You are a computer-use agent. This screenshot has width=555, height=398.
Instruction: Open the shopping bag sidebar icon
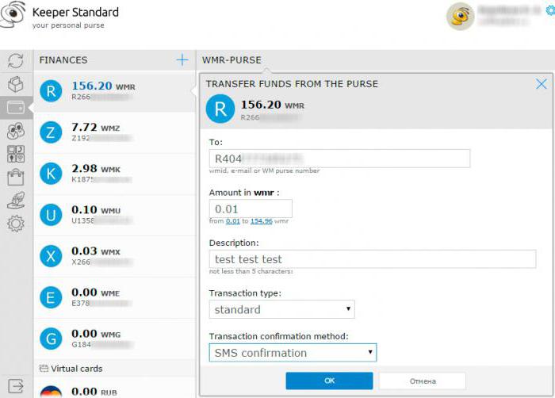point(16,177)
